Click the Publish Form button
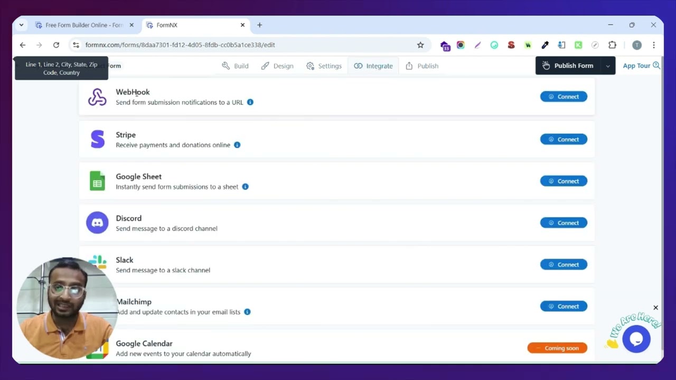The width and height of the screenshot is (676, 380). 569,66
